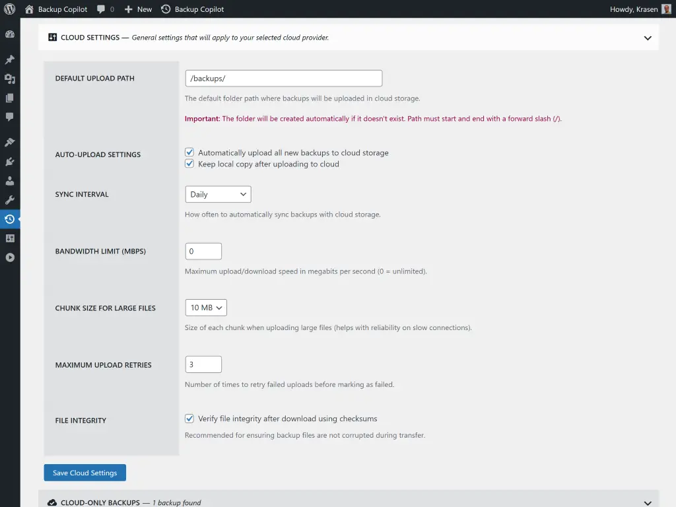Disable automatic upload of new backups to cloud
This screenshot has height=507, width=676.
tap(189, 152)
